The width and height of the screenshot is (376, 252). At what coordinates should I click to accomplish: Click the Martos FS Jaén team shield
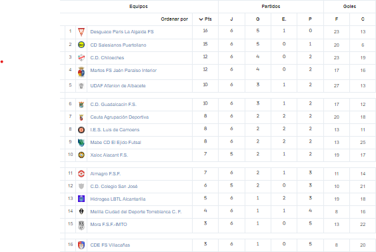(x=81, y=72)
